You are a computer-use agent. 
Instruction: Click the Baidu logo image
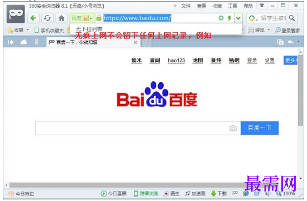pyautogui.click(x=157, y=95)
